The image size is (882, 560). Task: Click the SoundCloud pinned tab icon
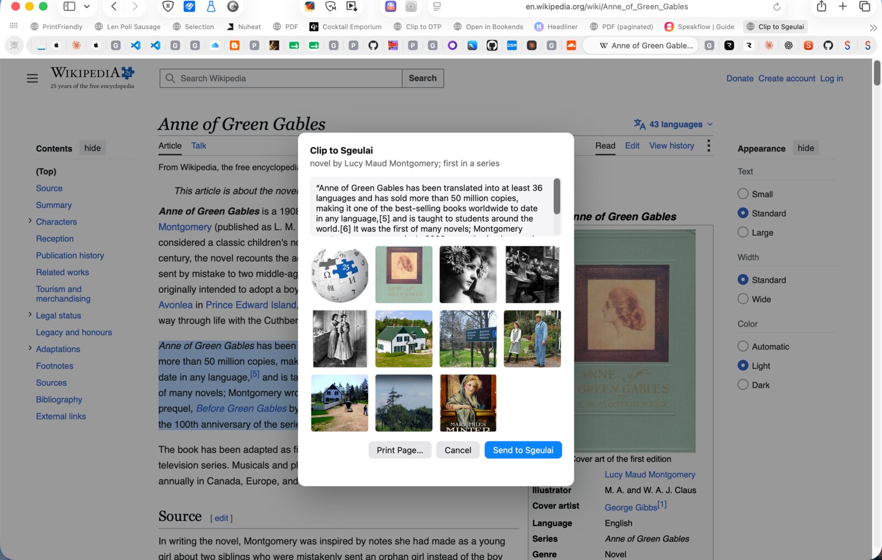(572, 46)
